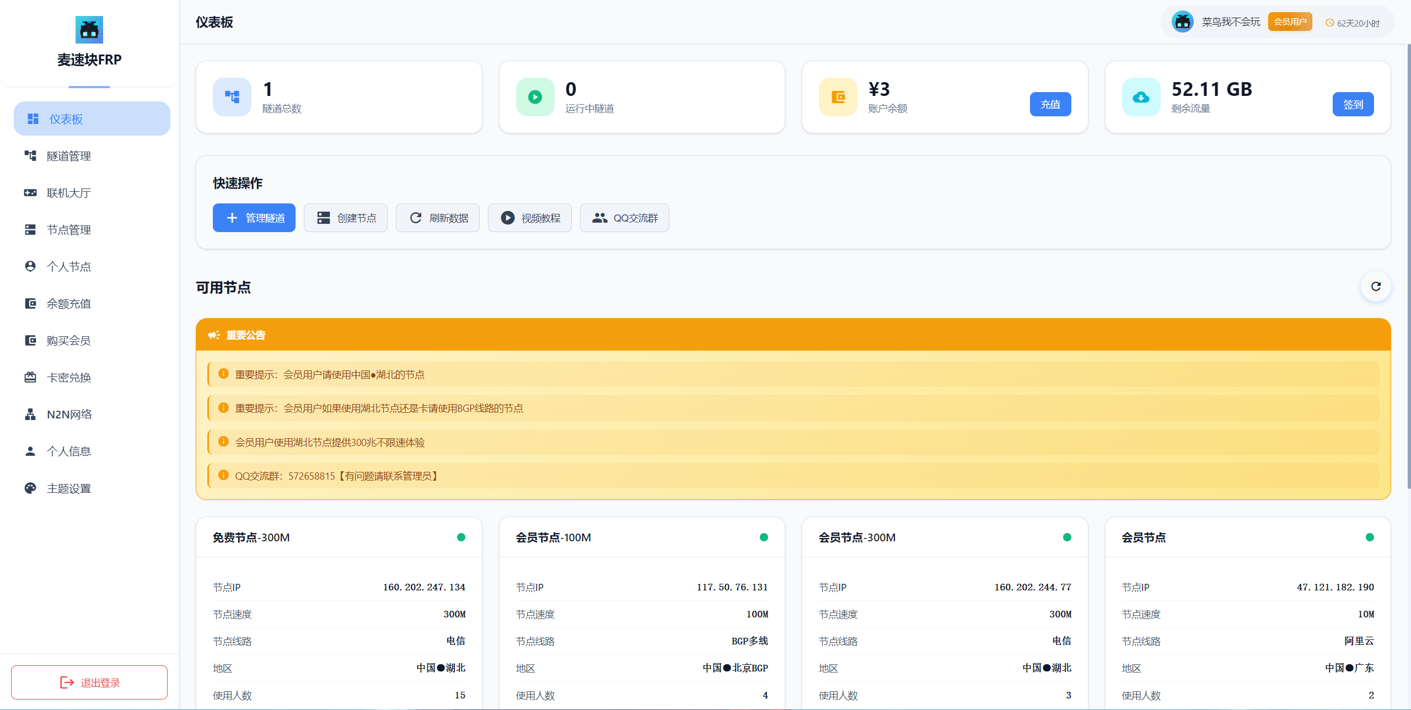The image size is (1411, 710).
Task: Refresh available nodes with the circular arrow icon
Action: coord(1376,287)
